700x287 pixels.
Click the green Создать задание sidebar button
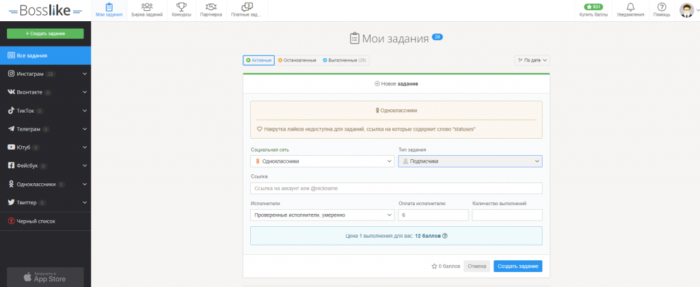tap(45, 33)
